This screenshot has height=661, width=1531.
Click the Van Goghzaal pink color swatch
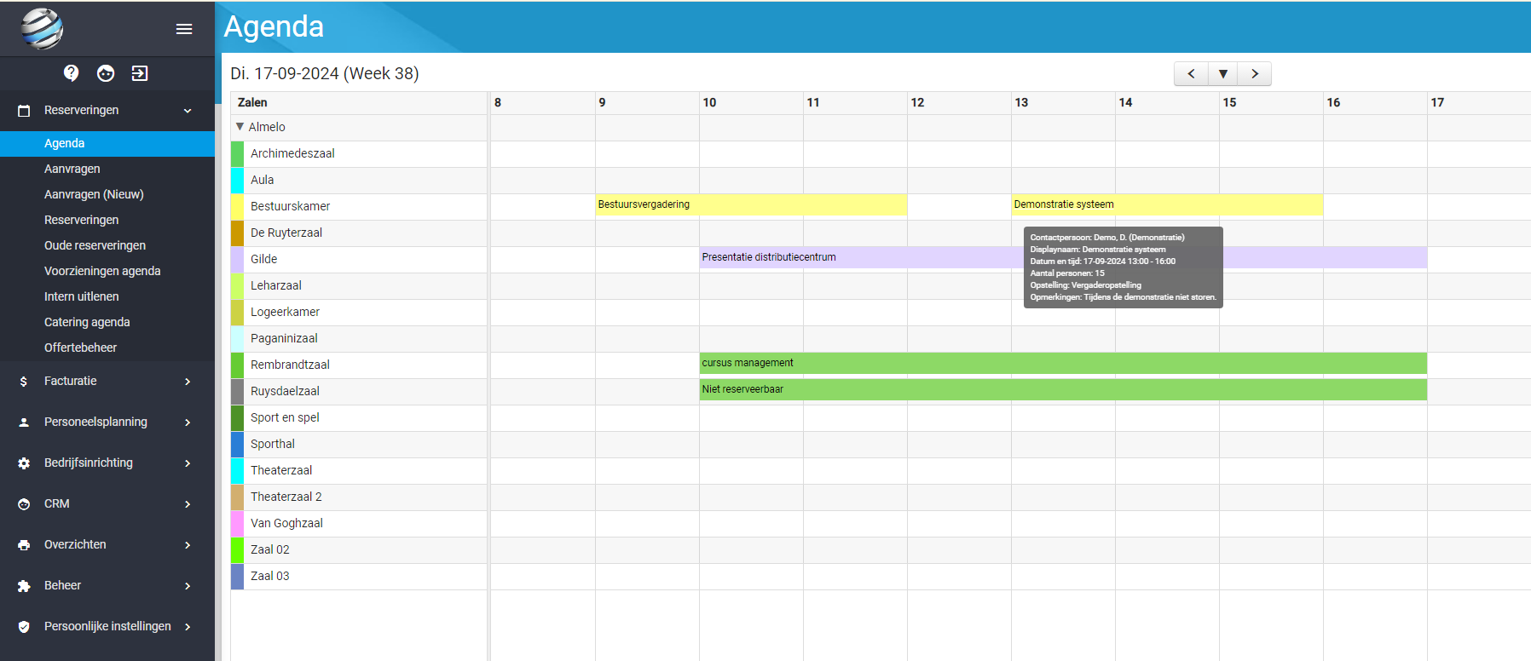click(x=237, y=524)
